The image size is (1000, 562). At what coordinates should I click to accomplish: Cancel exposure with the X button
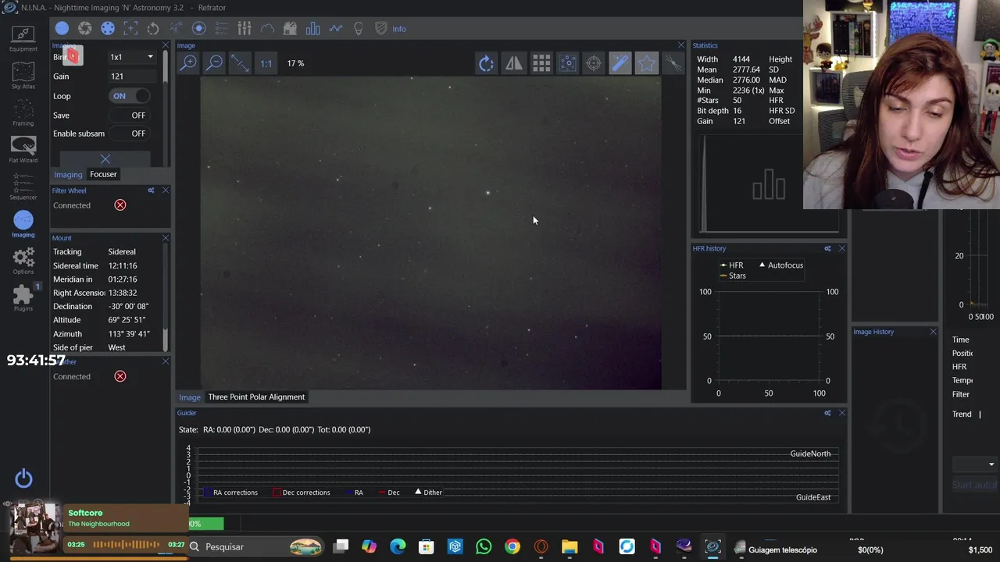point(105,159)
